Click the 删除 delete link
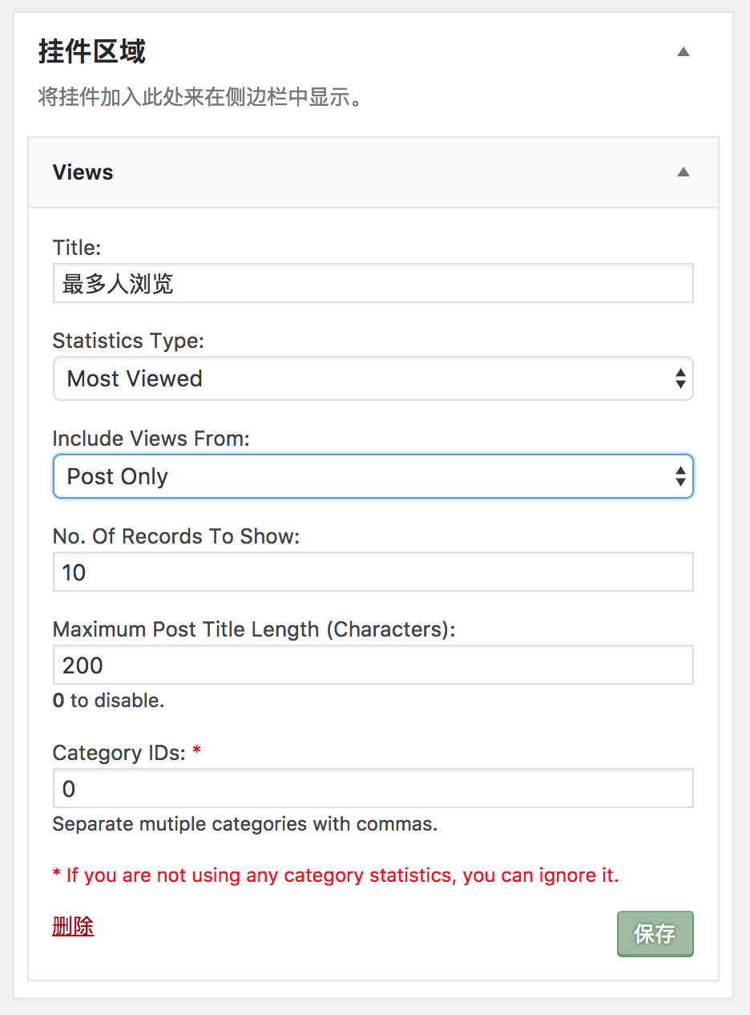Image resolution: width=750 pixels, height=1015 pixels. pos(72,926)
